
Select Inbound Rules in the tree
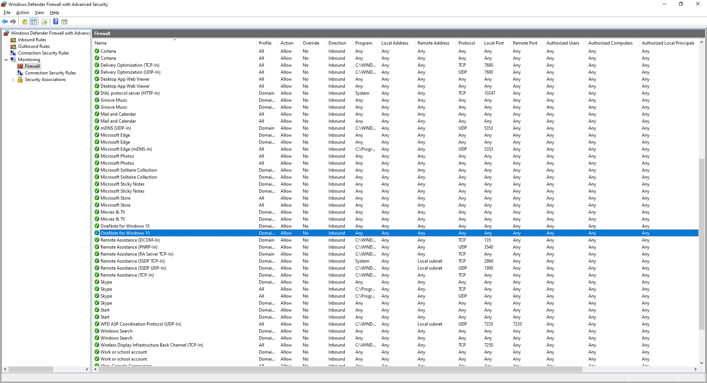[32, 40]
